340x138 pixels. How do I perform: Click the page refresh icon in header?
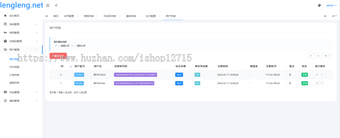(x=56, y=6)
